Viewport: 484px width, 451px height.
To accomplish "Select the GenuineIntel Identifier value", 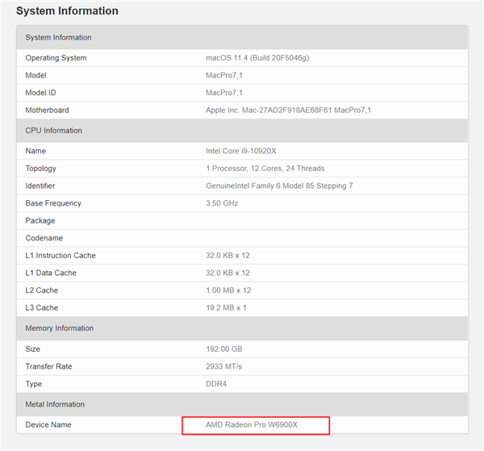I will tap(279, 186).
